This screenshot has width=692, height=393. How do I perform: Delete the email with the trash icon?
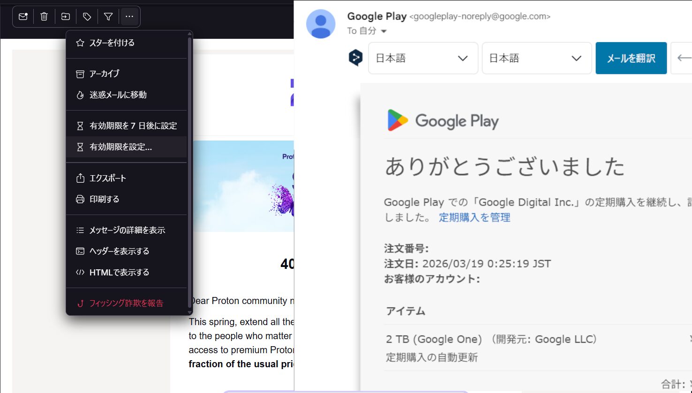click(44, 16)
